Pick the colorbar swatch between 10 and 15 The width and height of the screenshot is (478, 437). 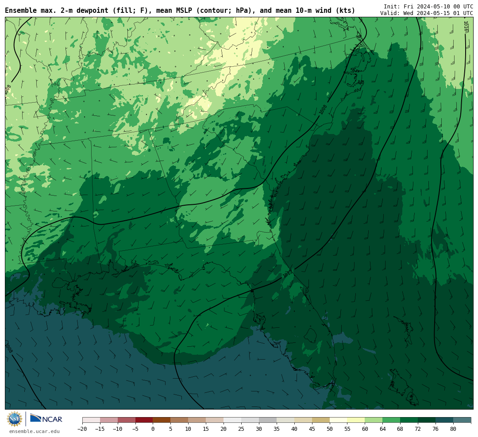tap(197, 420)
